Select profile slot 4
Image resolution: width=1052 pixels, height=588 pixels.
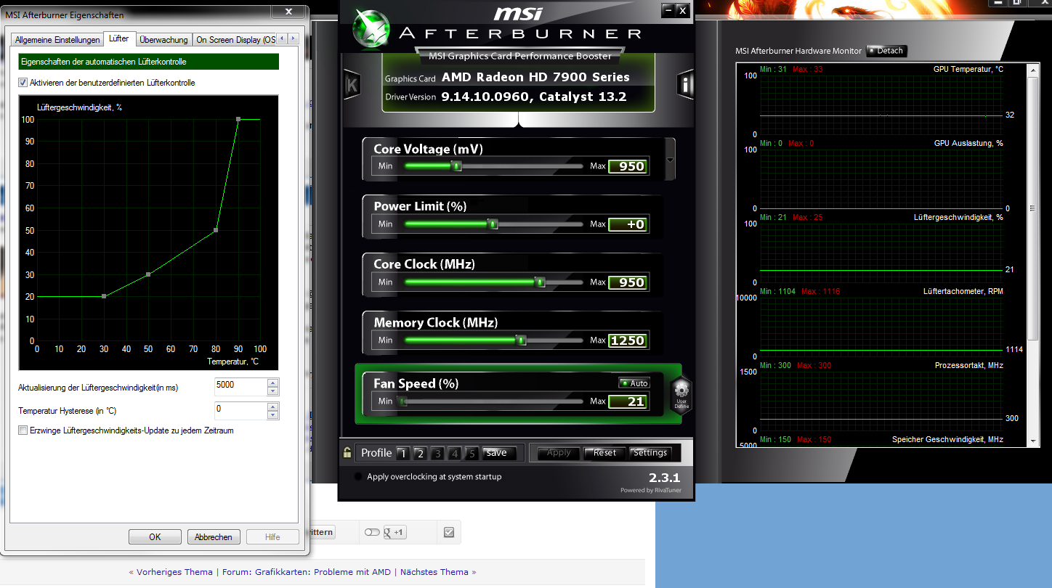pos(455,453)
